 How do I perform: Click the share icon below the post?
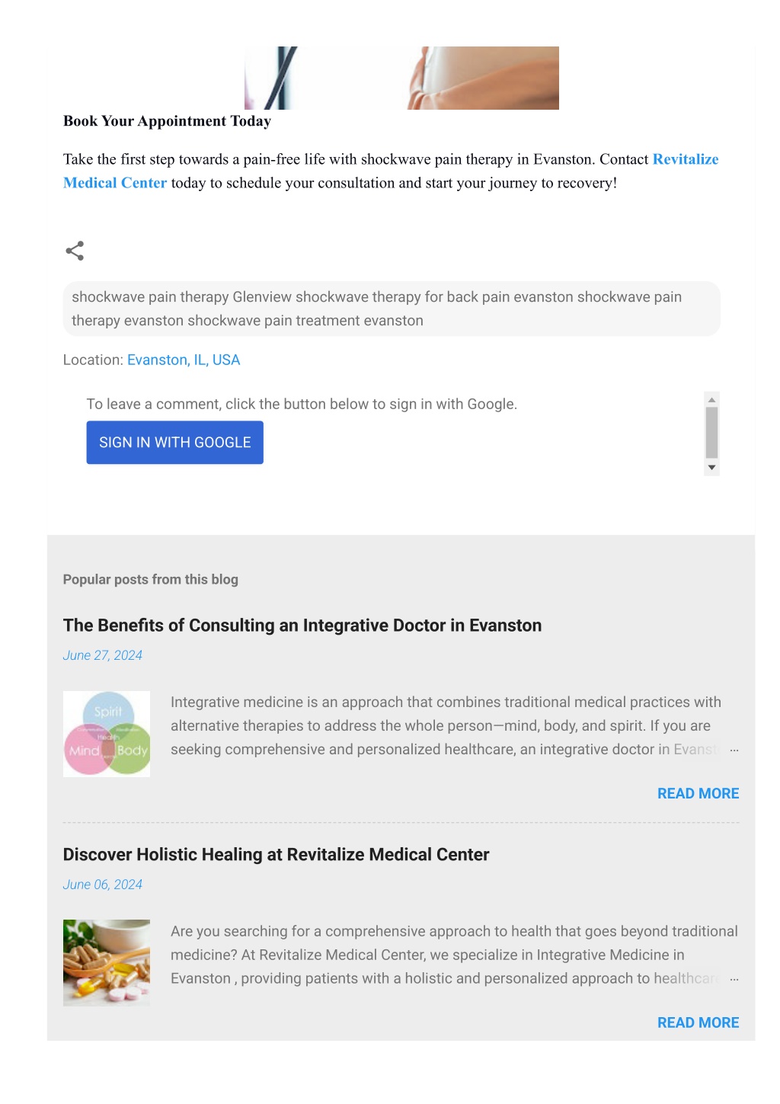coord(75,251)
